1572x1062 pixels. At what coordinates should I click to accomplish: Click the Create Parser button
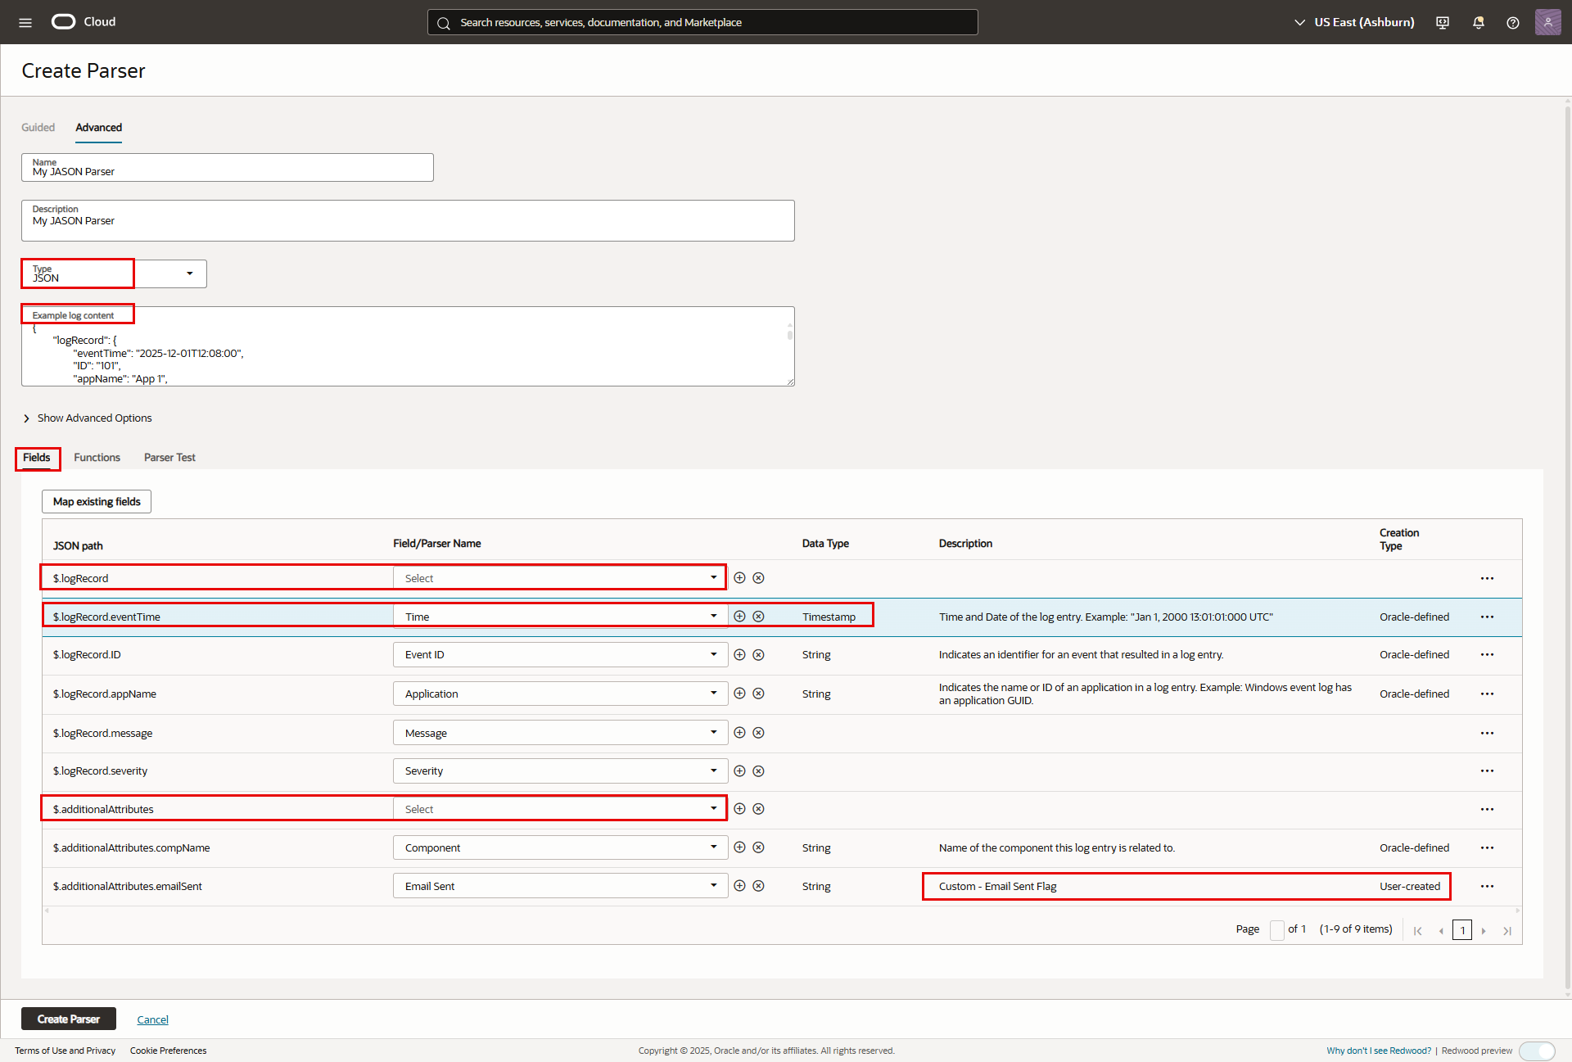68,1019
